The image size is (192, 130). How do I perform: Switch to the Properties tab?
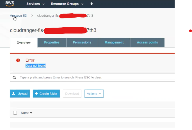[x=52, y=42]
